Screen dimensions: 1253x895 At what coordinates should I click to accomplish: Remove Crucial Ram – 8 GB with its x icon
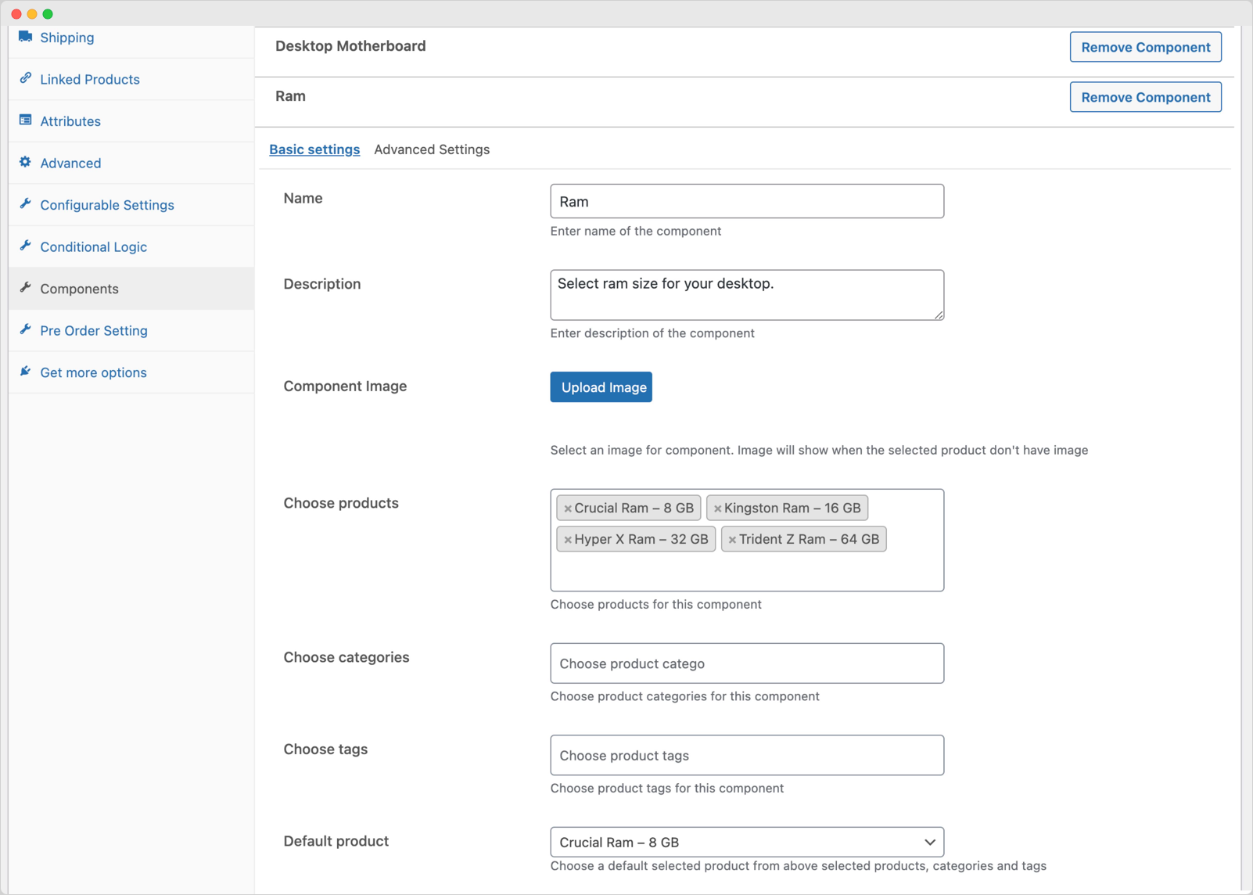click(x=568, y=508)
